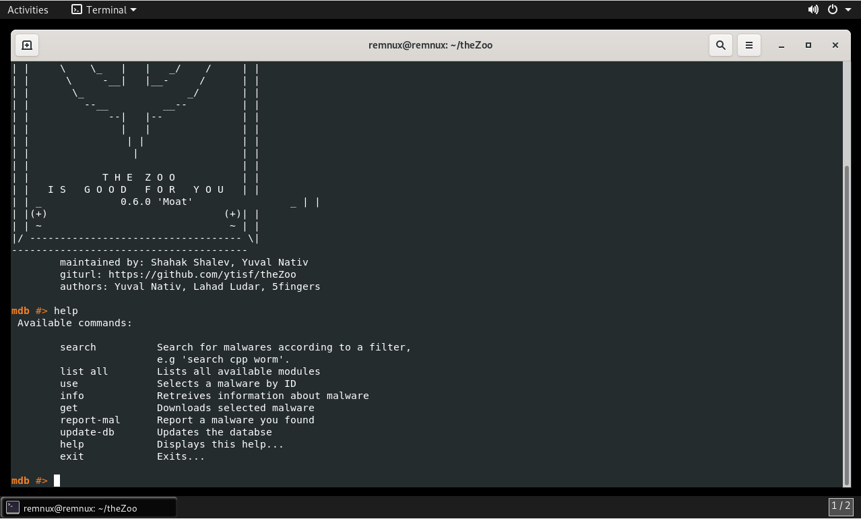Viewport: 861px width, 519px height.
Task: Click the search magnifier icon in header
Action: (x=720, y=45)
